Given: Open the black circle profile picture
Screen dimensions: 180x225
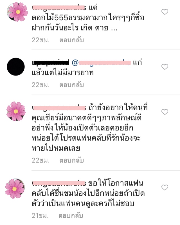Looking at the screenshot, I should point(16,67).
